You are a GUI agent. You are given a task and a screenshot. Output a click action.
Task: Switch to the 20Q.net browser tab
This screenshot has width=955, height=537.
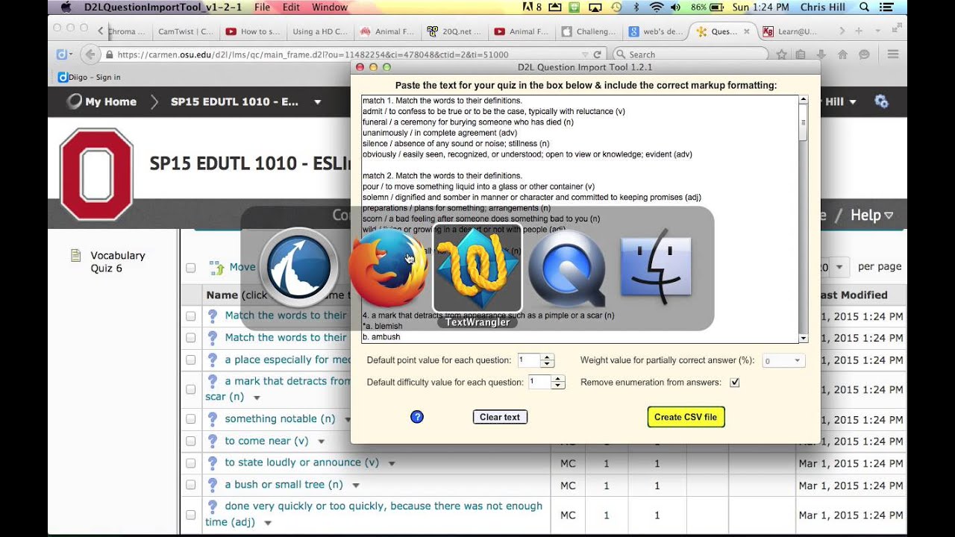(454, 31)
